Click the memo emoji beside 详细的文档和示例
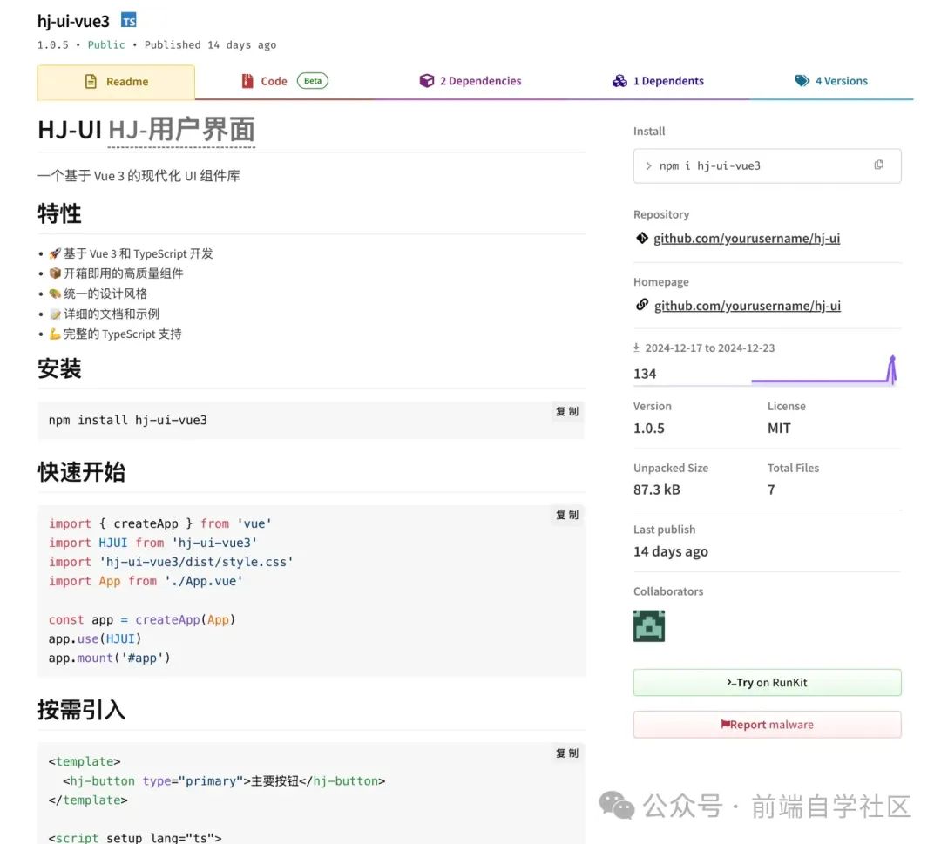The height and width of the screenshot is (844, 941). (x=55, y=314)
